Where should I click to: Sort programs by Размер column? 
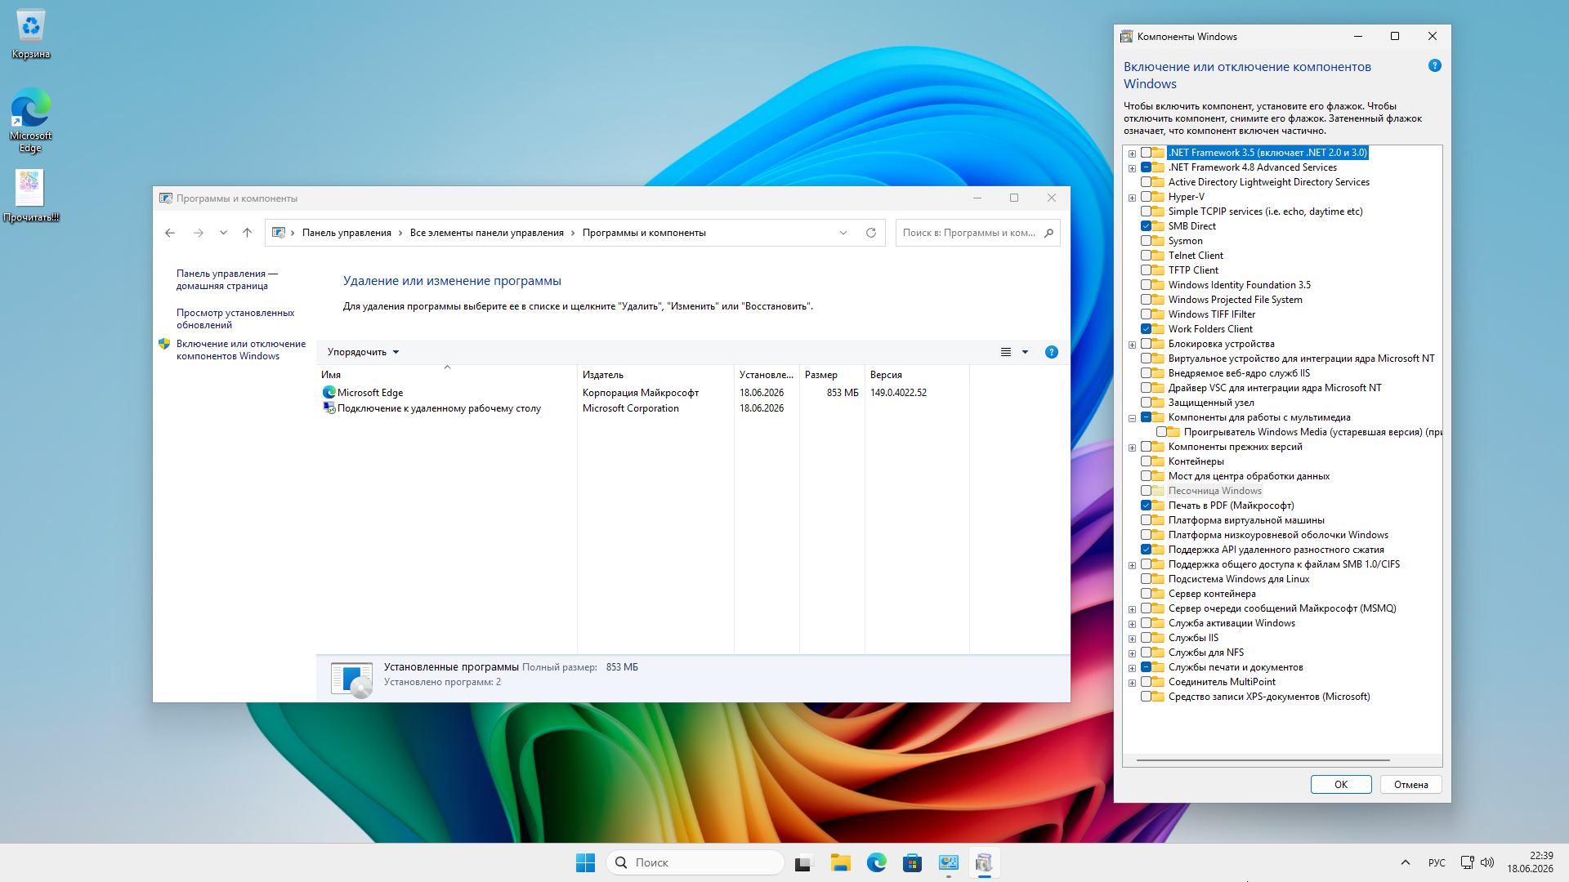click(832, 375)
